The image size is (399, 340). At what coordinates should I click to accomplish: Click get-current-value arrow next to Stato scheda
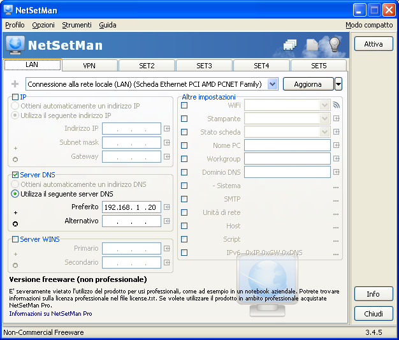pos(337,131)
